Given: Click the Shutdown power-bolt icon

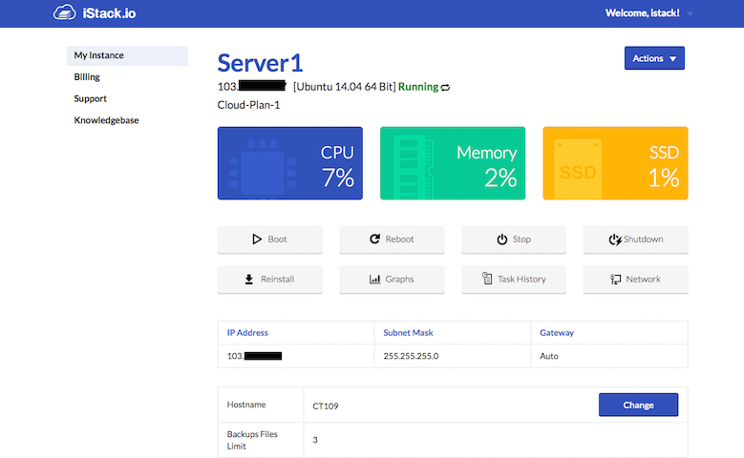Looking at the screenshot, I should tap(615, 239).
